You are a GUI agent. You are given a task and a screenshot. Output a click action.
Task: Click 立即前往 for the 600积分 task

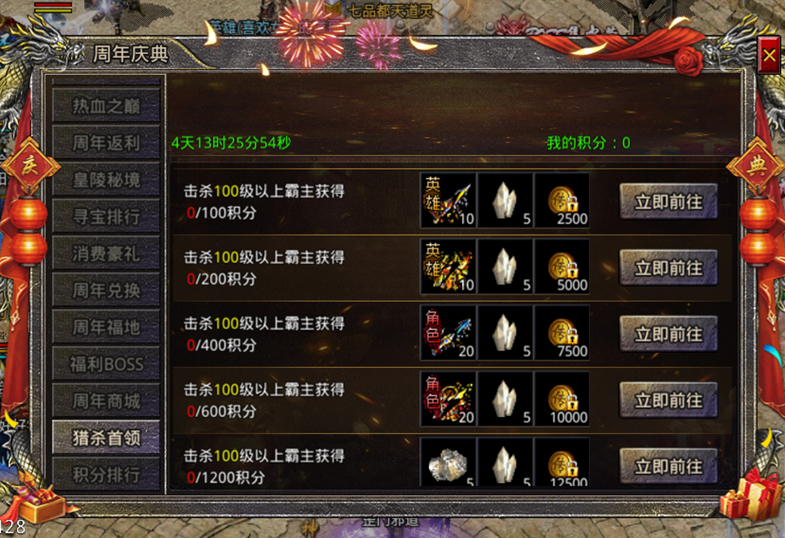point(669,400)
